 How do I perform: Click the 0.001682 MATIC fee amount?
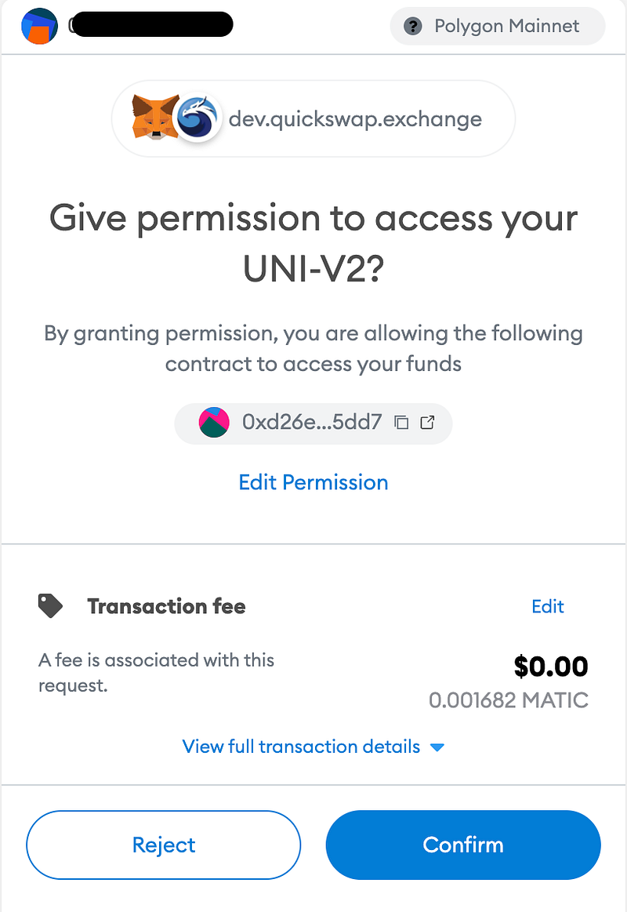point(509,700)
